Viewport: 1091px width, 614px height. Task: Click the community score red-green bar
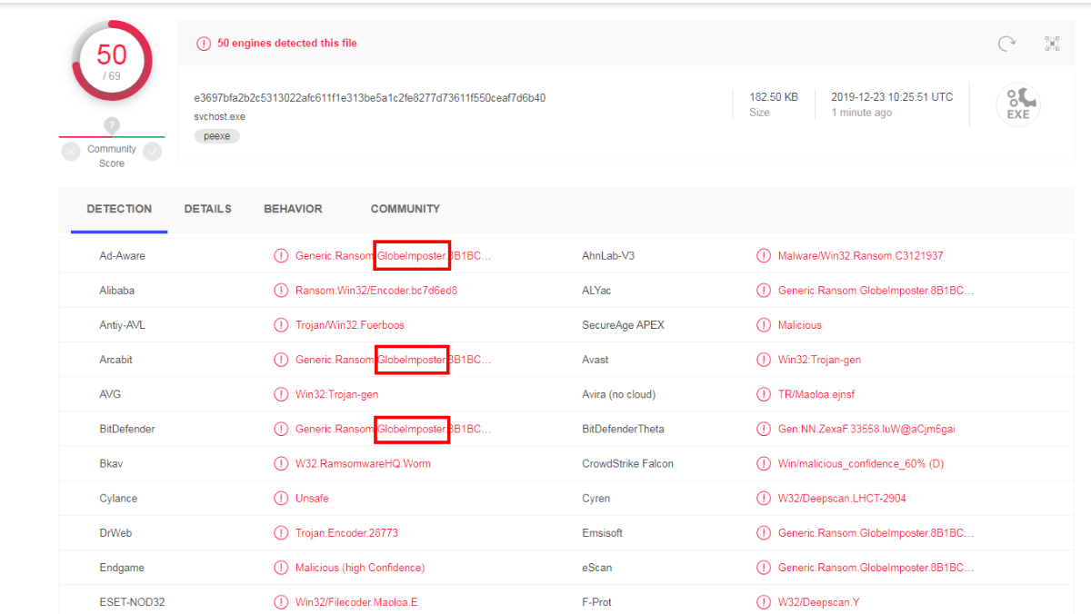pos(112,137)
